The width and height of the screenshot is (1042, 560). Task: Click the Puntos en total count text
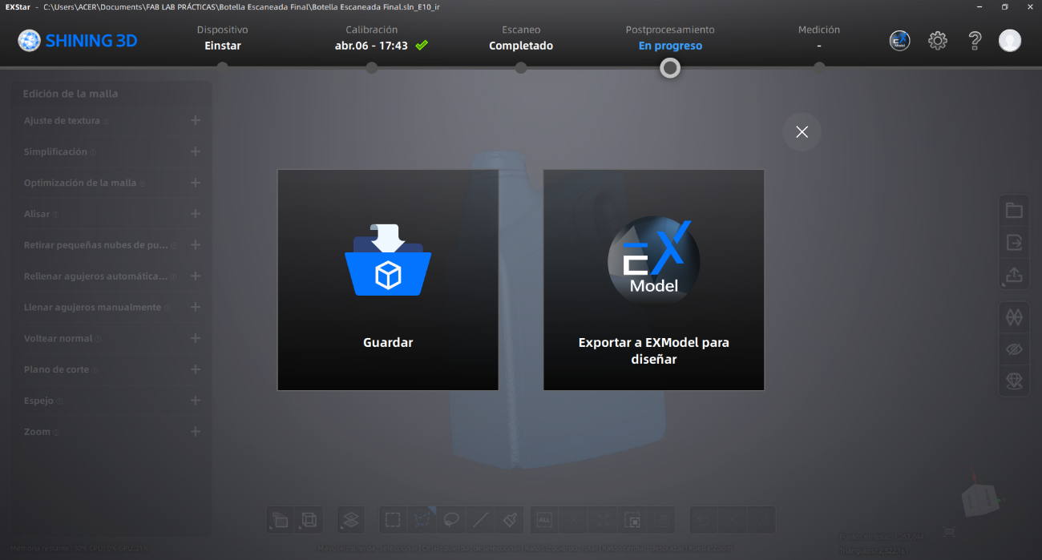tap(881, 536)
